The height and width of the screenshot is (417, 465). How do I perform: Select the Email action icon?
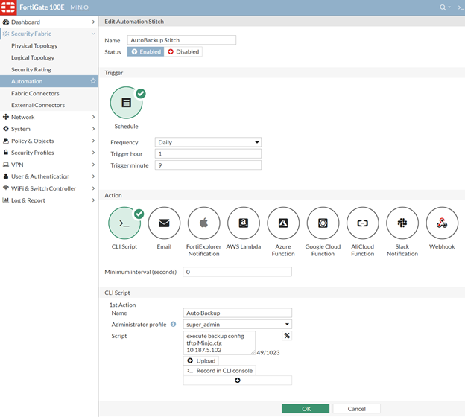pyautogui.click(x=164, y=223)
